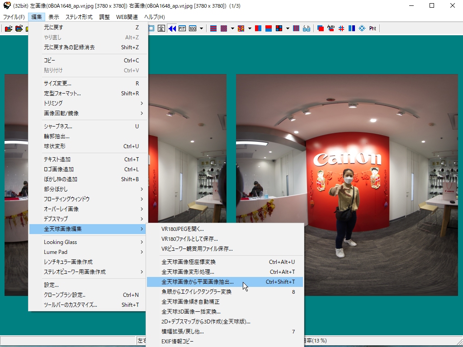Expand the 部分ぼかし submenu
The width and height of the screenshot is (463, 347).
pyautogui.click(x=88, y=189)
